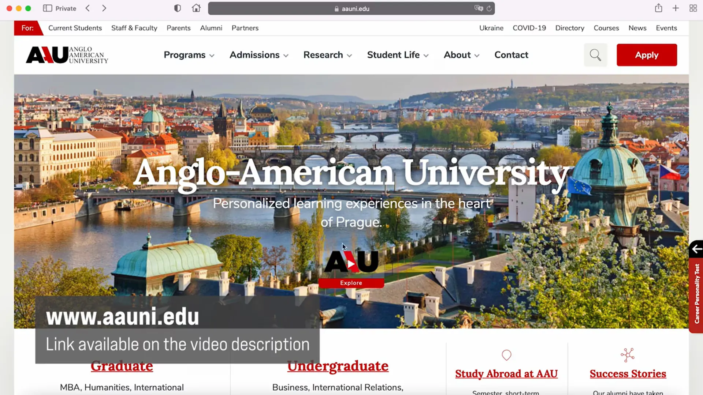Open the Parents section

click(179, 28)
